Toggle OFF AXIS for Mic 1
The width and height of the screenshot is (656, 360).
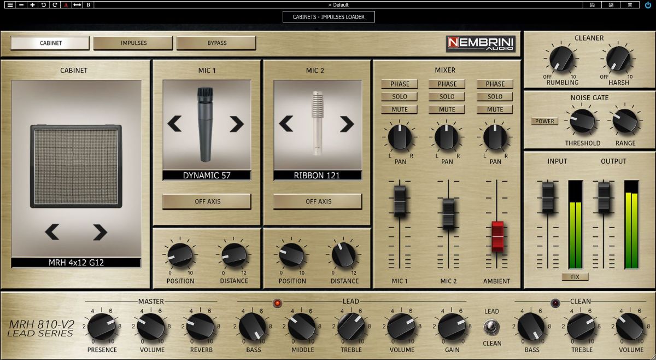206,201
